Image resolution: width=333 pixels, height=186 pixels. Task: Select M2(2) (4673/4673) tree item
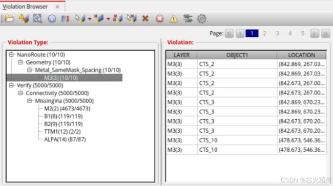click(x=67, y=108)
